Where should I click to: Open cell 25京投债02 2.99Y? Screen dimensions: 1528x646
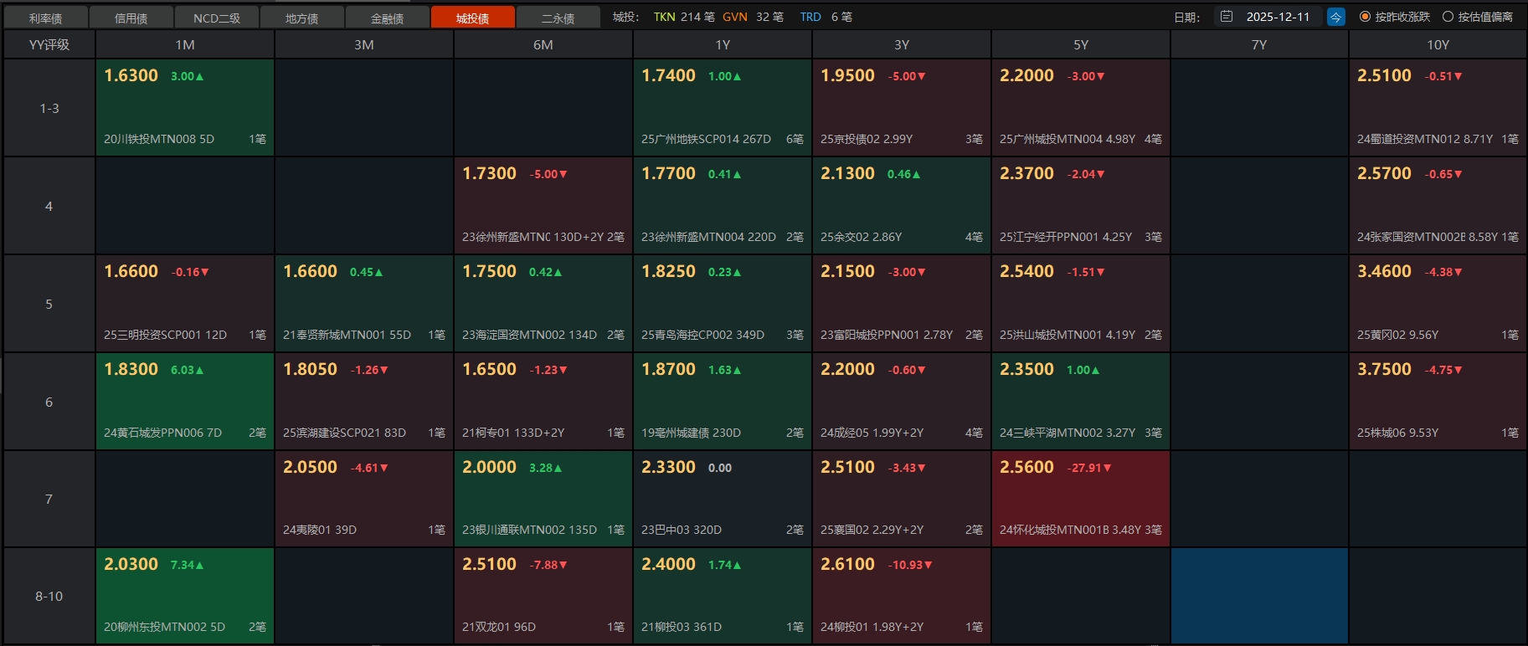click(x=902, y=108)
